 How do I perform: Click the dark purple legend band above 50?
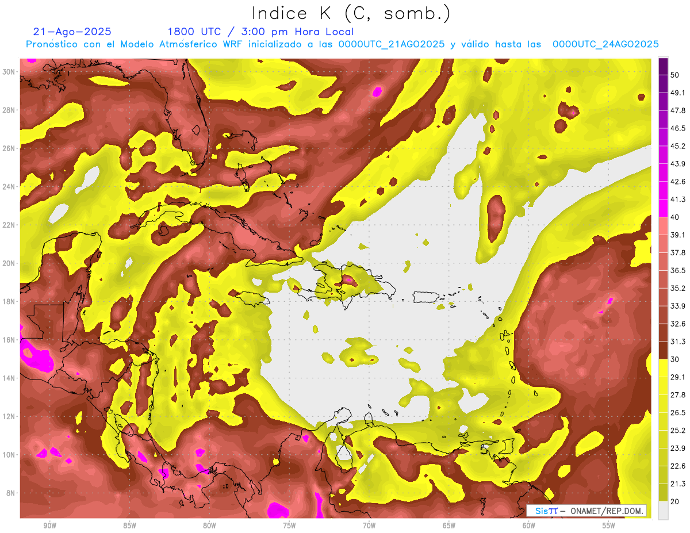(x=664, y=67)
